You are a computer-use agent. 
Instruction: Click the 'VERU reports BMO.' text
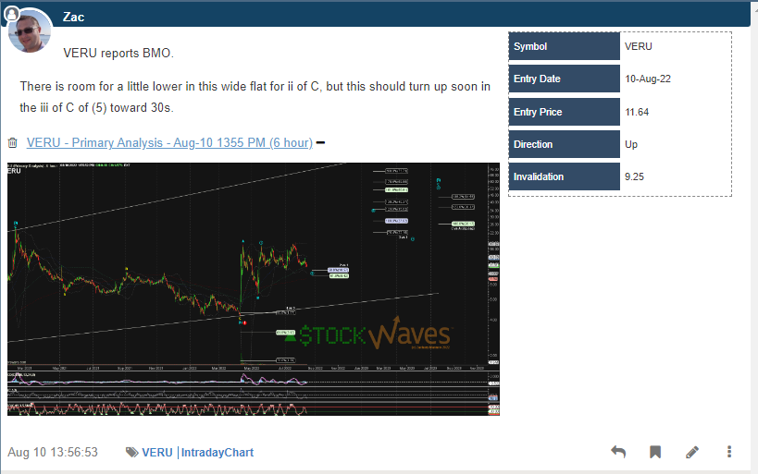pos(118,53)
